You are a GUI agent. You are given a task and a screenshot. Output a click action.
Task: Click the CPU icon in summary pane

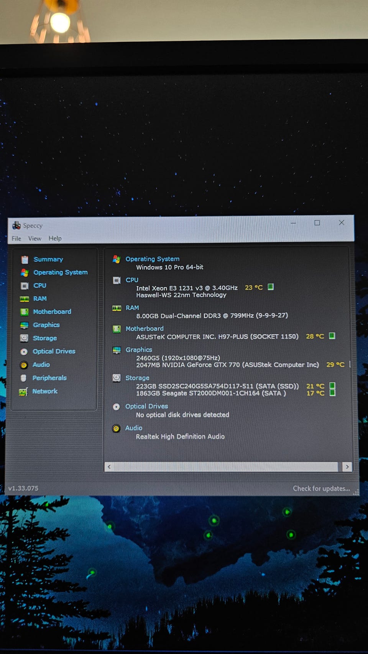(117, 280)
